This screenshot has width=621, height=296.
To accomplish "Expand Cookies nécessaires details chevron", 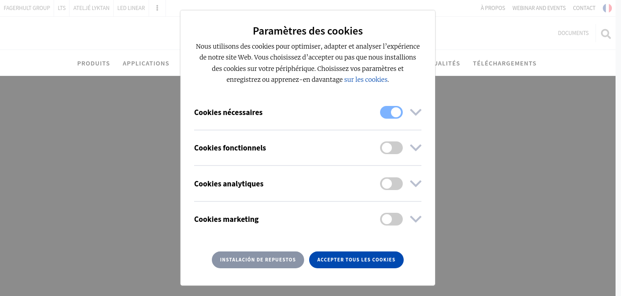I will pyautogui.click(x=416, y=112).
